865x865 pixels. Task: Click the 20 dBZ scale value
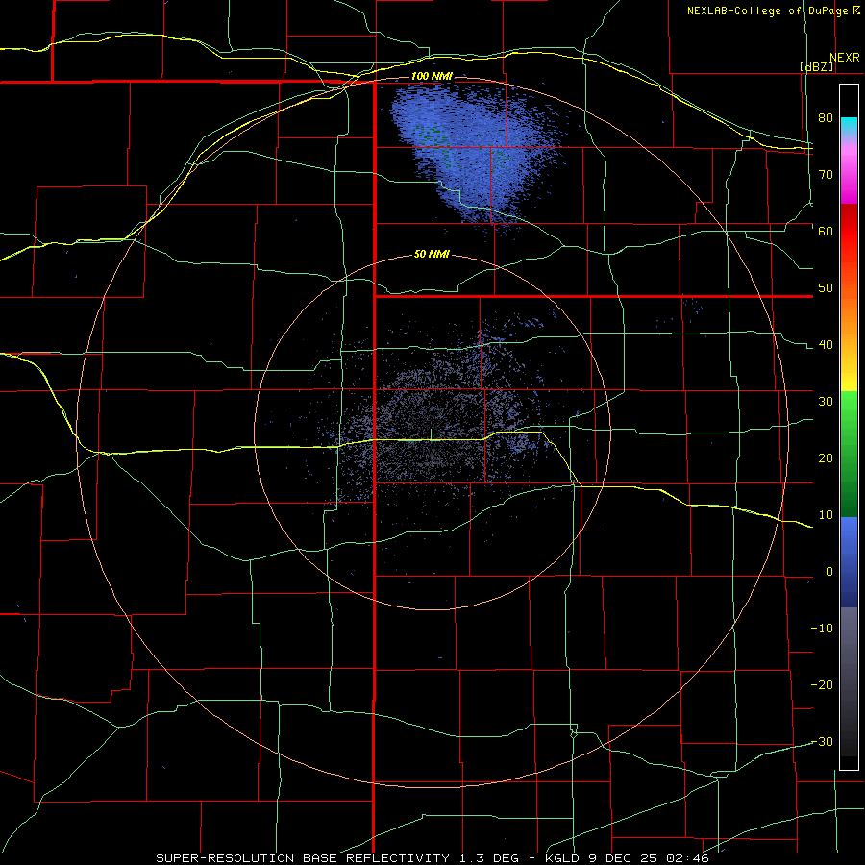click(x=826, y=458)
